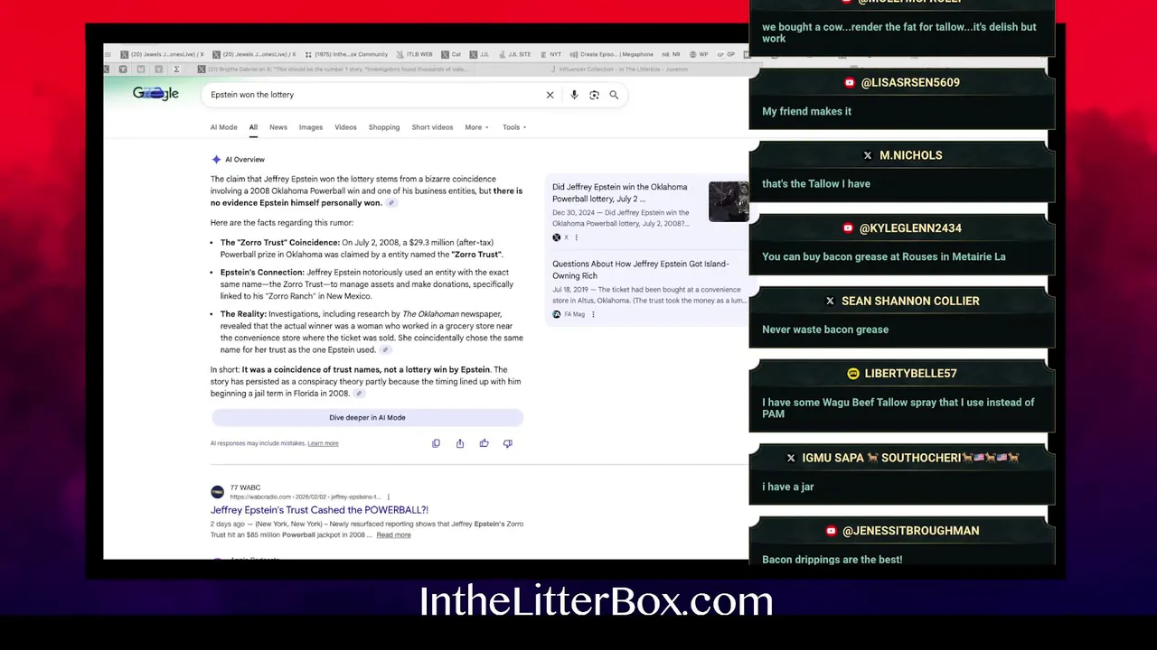
Task: Switch to the Videos tab
Action: pos(345,127)
